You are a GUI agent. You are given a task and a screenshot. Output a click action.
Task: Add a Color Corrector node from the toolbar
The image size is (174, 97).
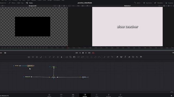point(46,57)
